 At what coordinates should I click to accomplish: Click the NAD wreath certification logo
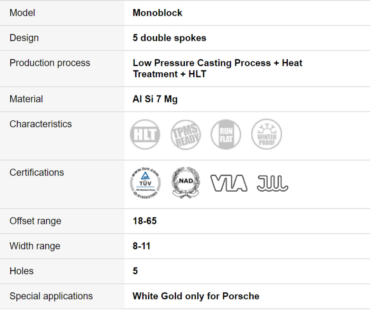click(x=186, y=183)
